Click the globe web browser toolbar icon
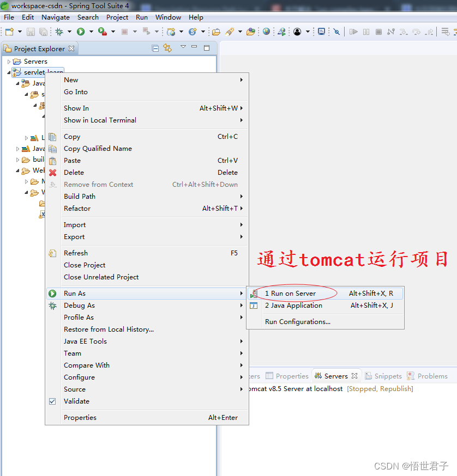The width and height of the screenshot is (457, 476). [266, 32]
